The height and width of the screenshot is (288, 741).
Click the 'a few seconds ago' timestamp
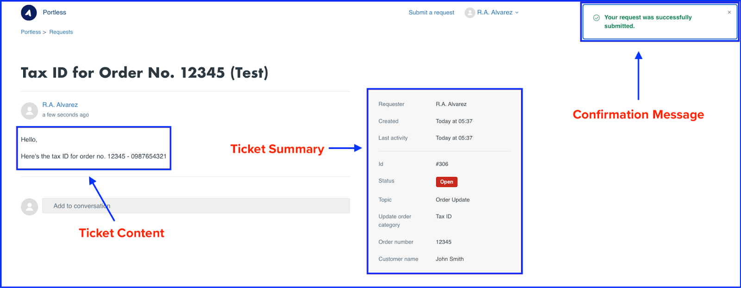pyautogui.click(x=66, y=115)
